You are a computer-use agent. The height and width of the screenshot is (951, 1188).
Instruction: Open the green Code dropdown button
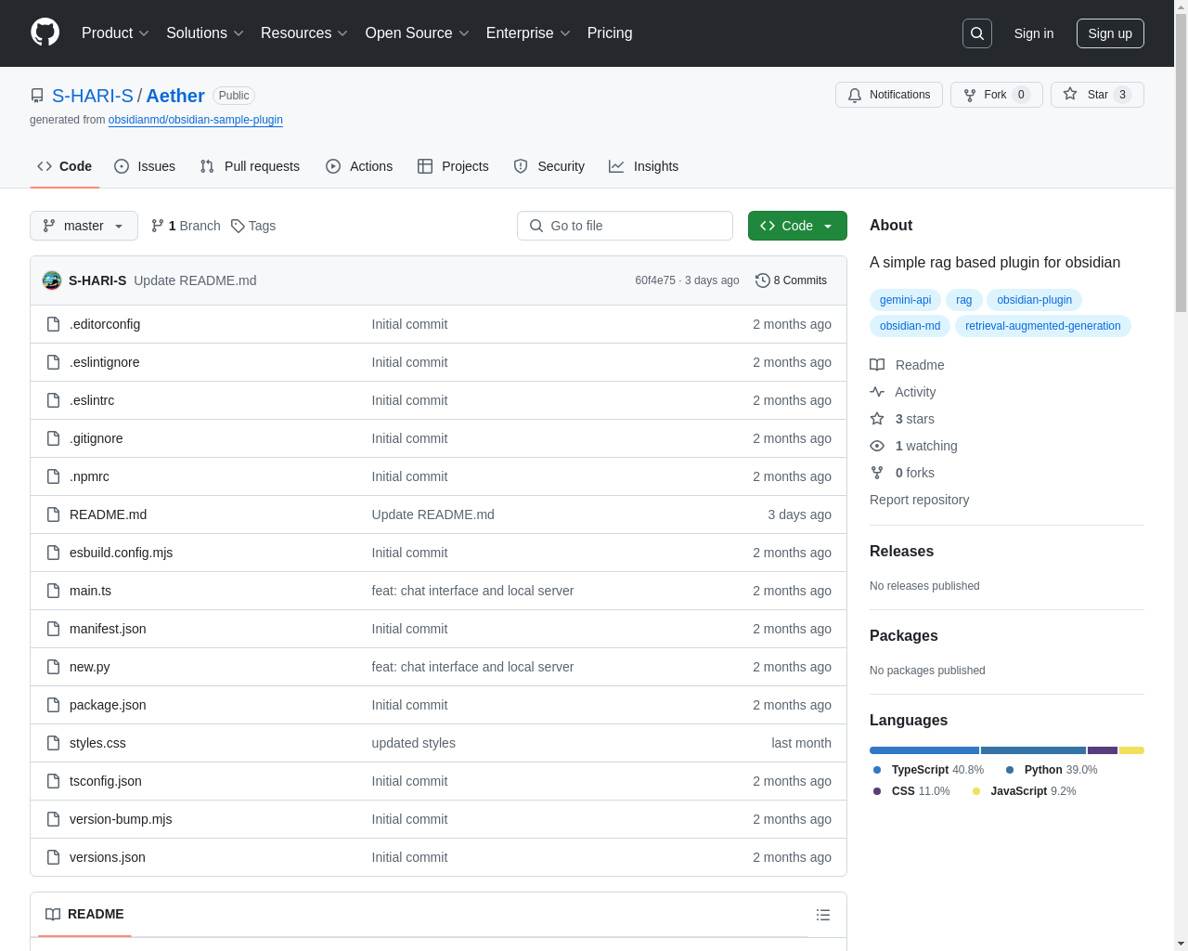pos(797,226)
